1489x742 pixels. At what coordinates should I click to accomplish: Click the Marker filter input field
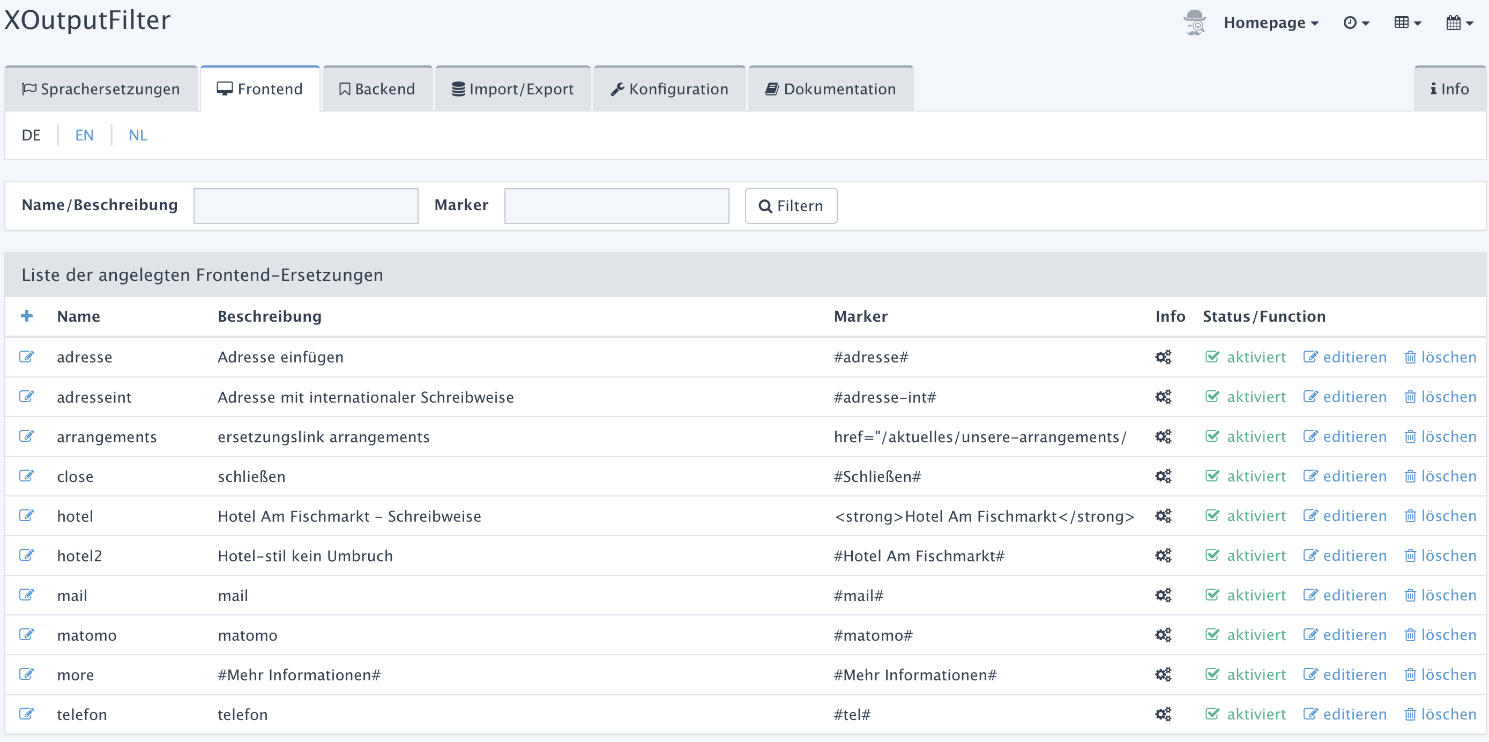pos(616,206)
